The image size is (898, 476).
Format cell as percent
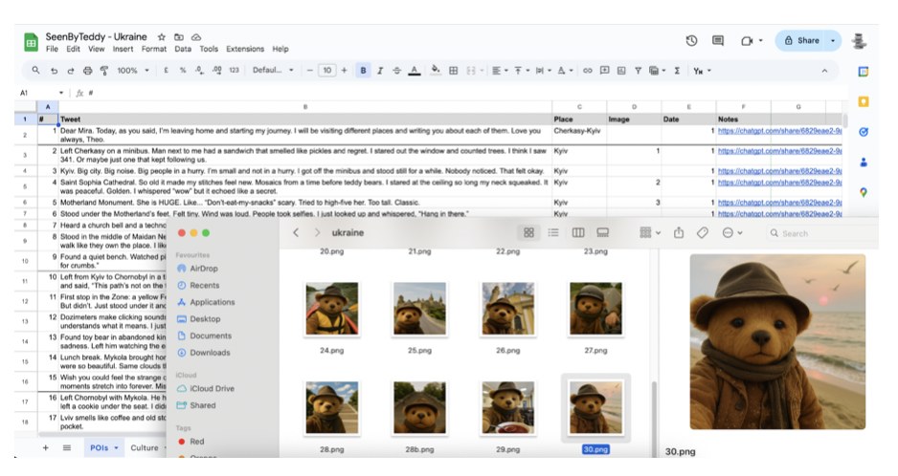click(183, 71)
